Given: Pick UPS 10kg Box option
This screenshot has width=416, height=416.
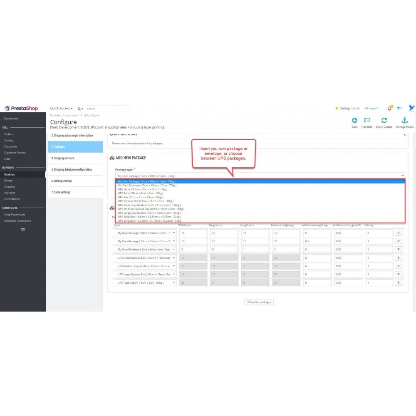Looking at the screenshot, I should tap(260, 217).
